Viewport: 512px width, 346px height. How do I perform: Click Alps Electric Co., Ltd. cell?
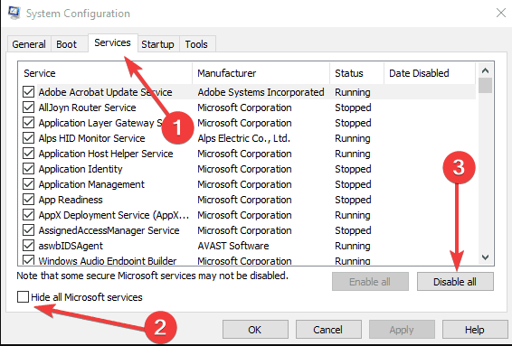point(244,138)
